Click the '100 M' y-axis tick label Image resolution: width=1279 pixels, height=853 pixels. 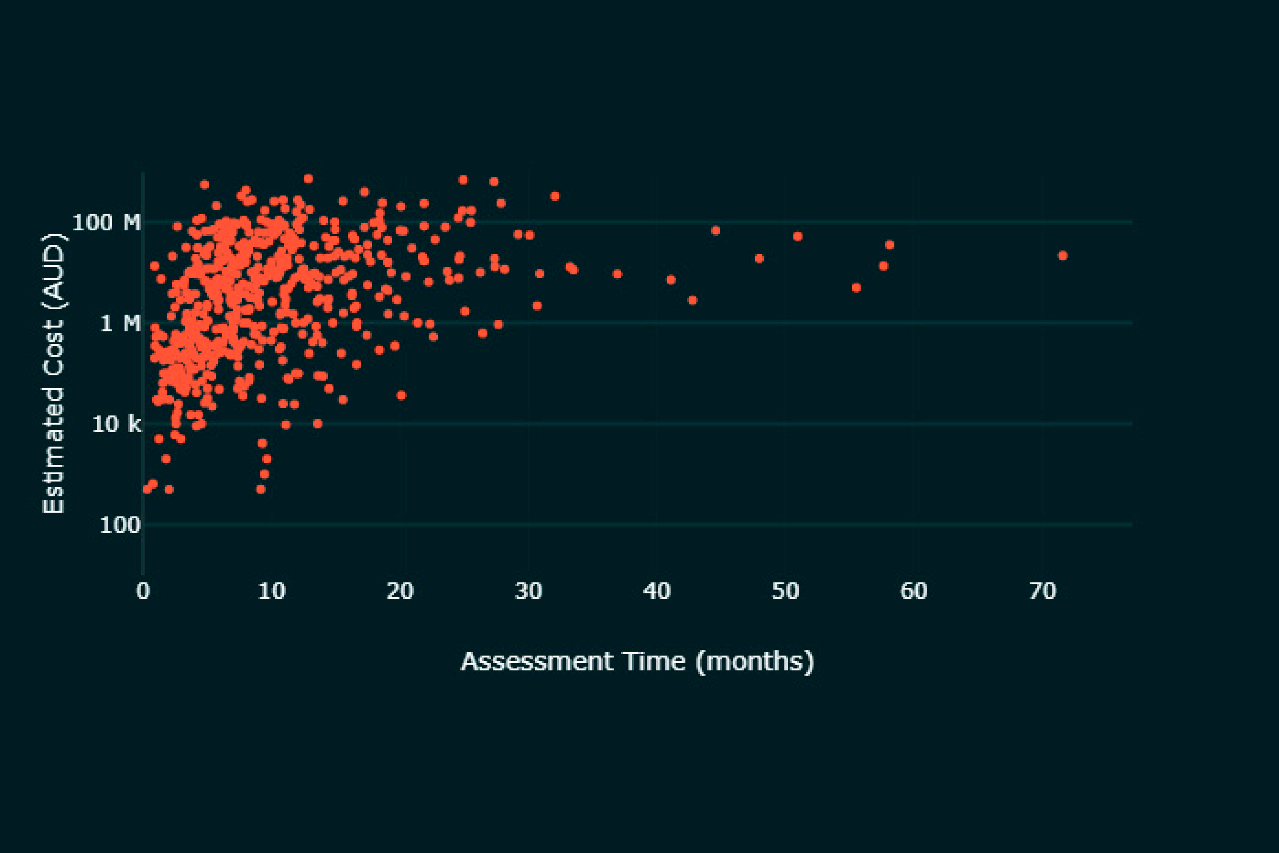pyautogui.click(x=106, y=223)
